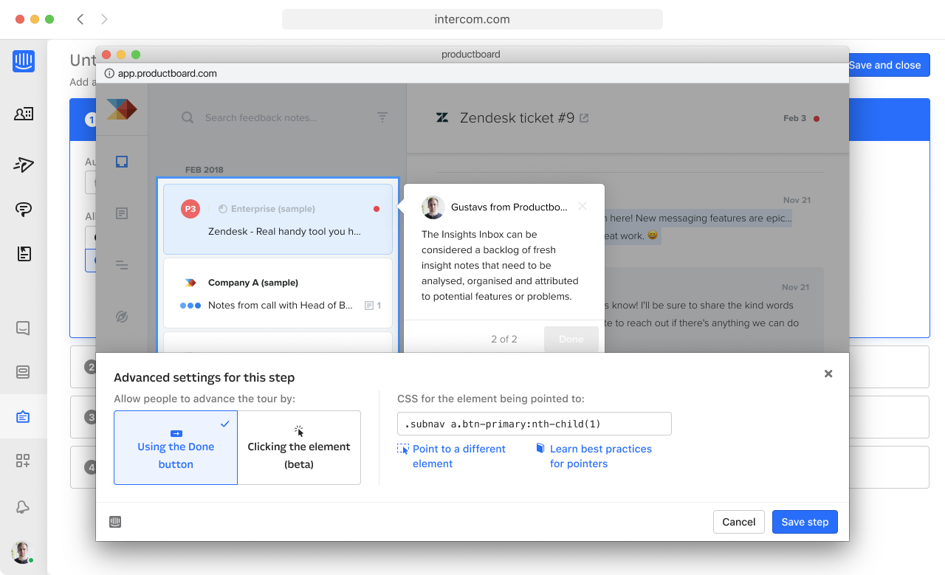Viewport: 945px width, 575px height.
Task: Go back using the browser back arrow
Action: pos(80,19)
